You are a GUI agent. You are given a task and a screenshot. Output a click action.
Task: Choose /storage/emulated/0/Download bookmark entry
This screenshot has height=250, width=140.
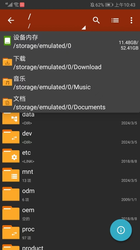click(70, 63)
